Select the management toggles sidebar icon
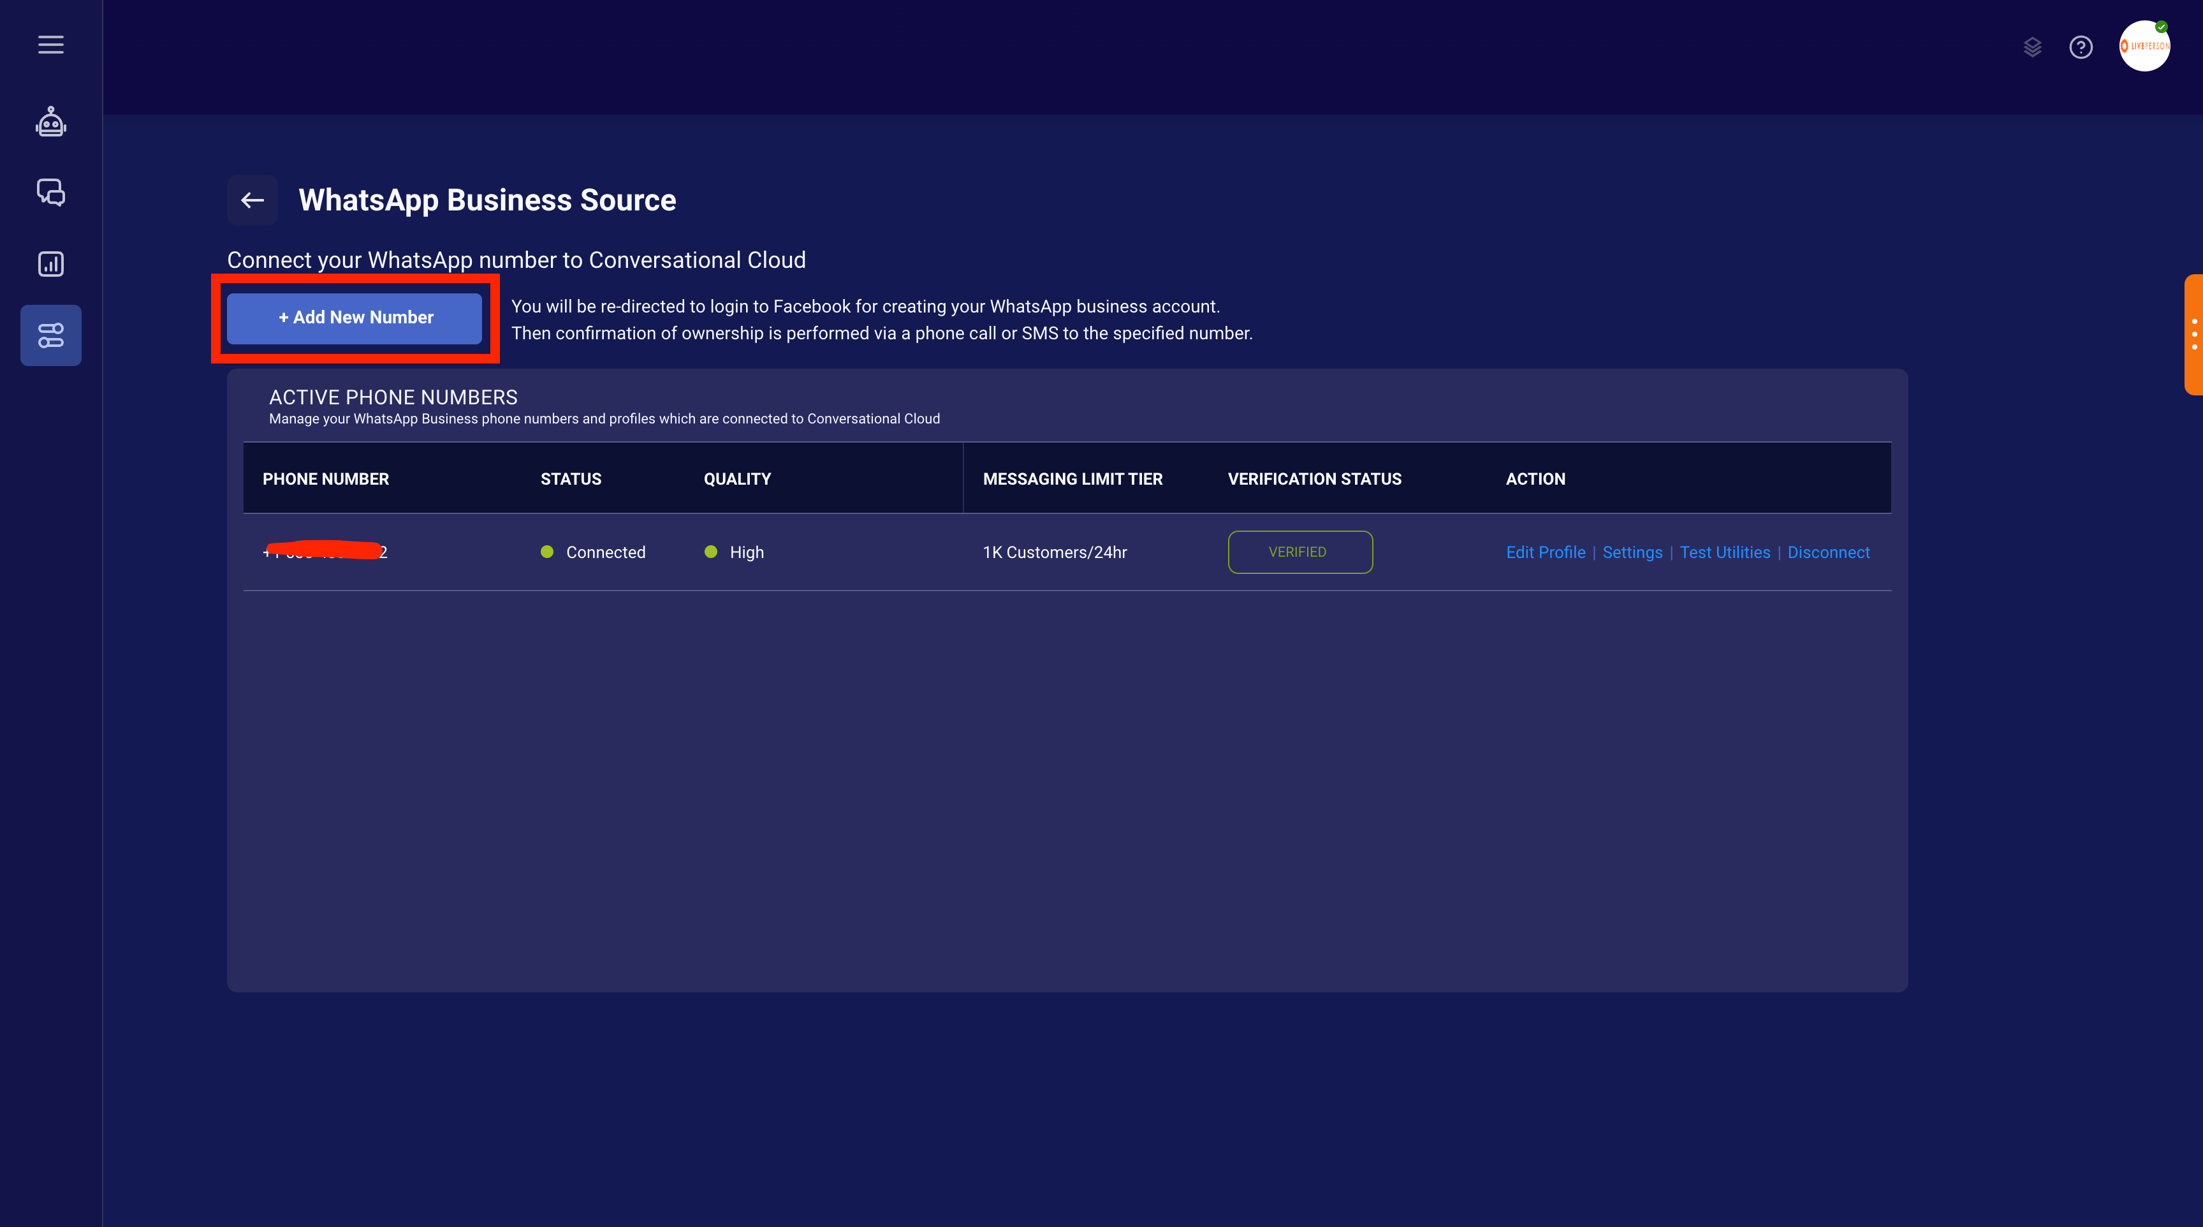2203x1227 pixels. coord(50,335)
